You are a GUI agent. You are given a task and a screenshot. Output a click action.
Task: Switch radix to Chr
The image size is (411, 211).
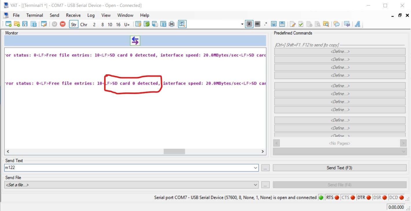pos(84,24)
